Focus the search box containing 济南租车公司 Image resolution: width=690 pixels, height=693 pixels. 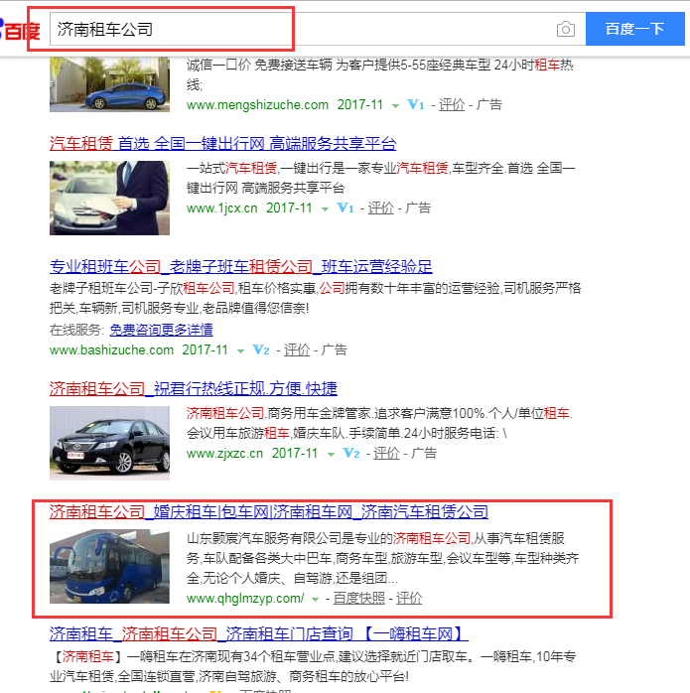pyautogui.click(x=298, y=30)
